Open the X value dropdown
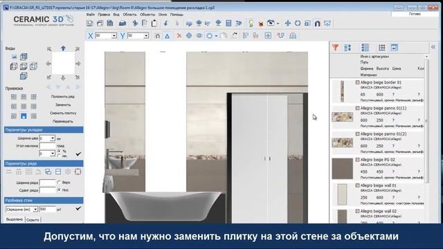 pos(114,36)
